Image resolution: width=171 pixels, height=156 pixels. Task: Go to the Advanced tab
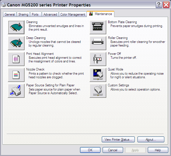[x=50, y=14]
